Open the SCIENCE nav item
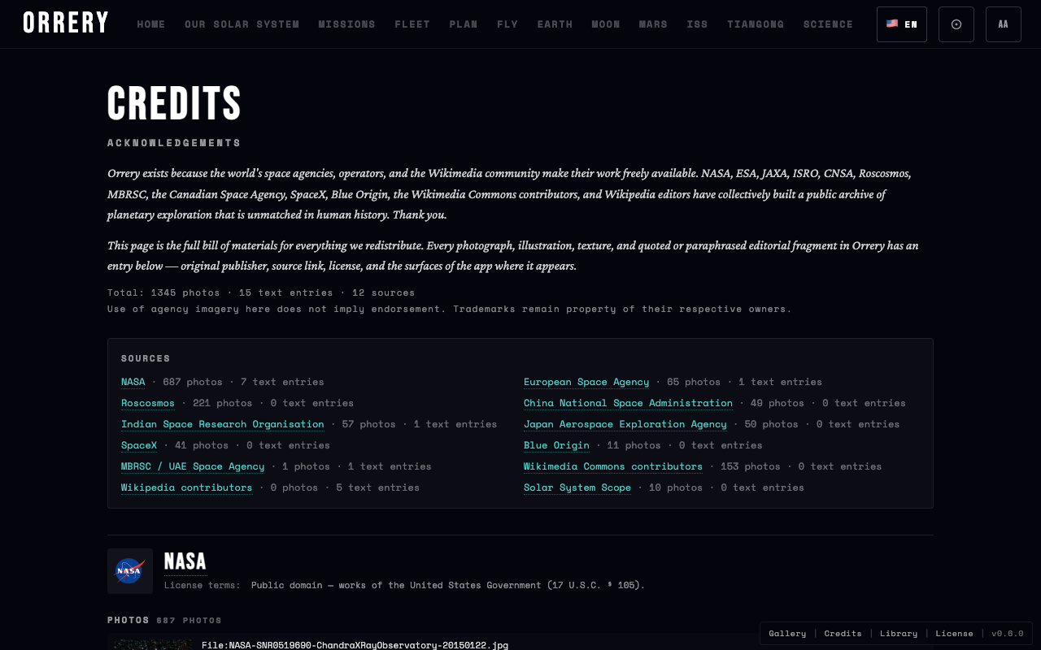This screenshot has width=1041, height=650. click(x=828, y=24)
